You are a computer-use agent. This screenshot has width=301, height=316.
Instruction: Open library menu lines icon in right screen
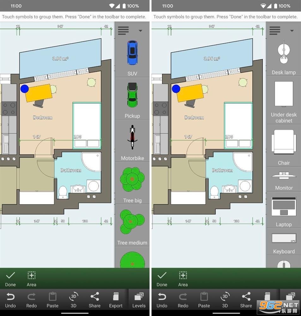275,31
